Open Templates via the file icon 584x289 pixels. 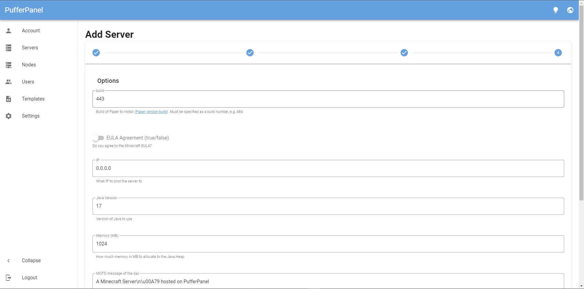(9, 99)
